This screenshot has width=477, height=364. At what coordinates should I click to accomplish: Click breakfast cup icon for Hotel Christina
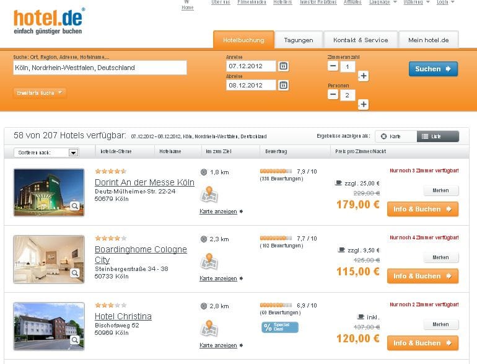(x=361, y=317)
